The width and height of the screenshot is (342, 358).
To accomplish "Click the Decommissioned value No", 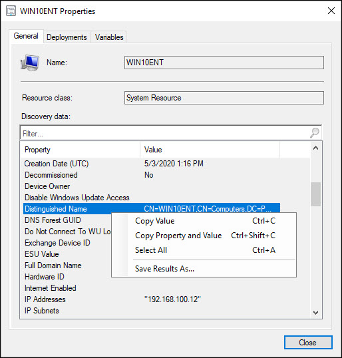I will click(148, 175).
